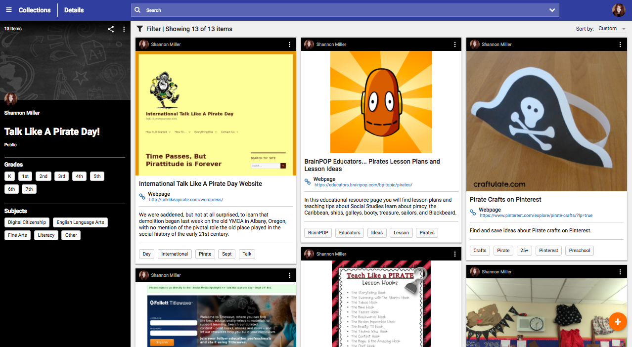632x347 pixels.
Task: Click the webpage link icon on the BrainPOP card
Action: (307, 181)
